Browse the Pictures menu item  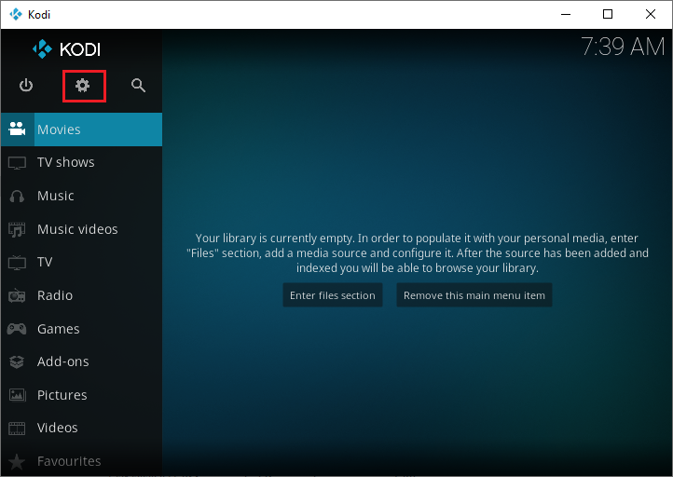[81, 395]
